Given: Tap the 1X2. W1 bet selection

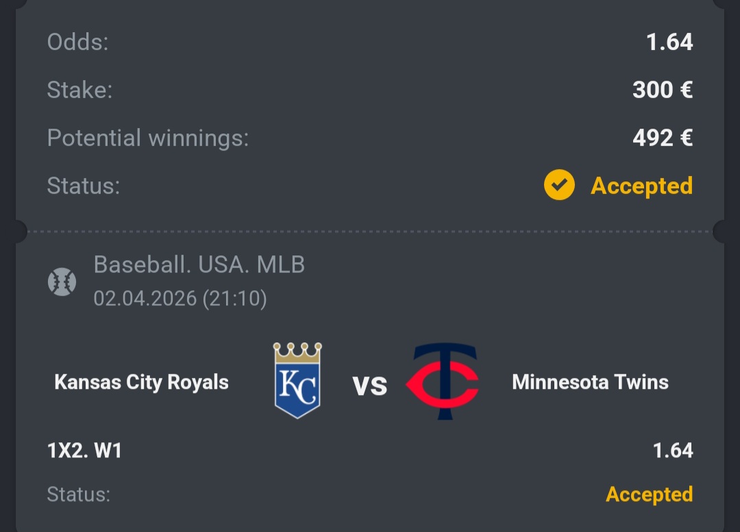Looking at the screenshot, I should (84, 451).
